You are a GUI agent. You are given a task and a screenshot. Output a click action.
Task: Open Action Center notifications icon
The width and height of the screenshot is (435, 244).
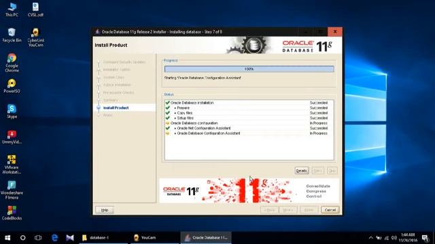(425, 238)
